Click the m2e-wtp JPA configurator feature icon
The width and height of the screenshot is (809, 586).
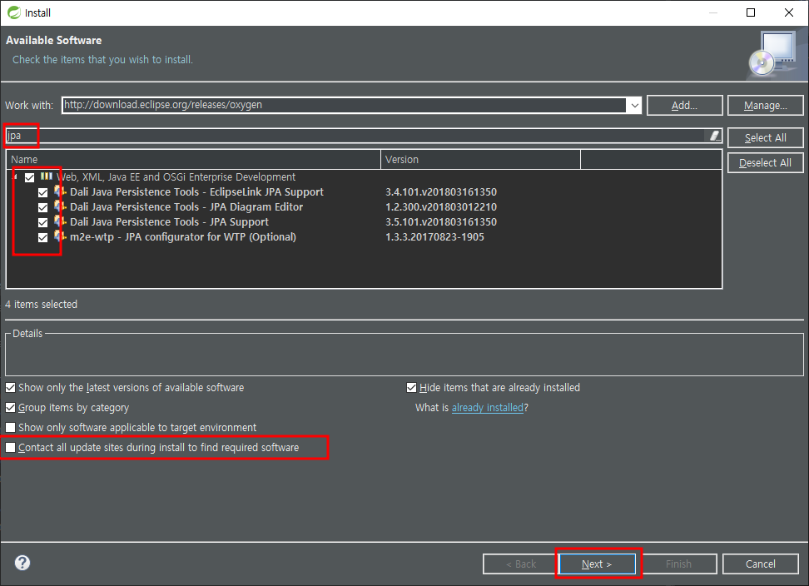point(61,236)
